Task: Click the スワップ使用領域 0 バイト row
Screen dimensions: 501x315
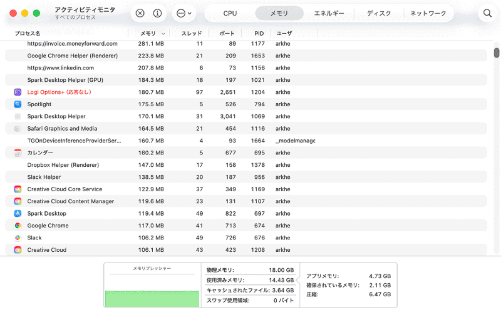Action: (250, 301)
